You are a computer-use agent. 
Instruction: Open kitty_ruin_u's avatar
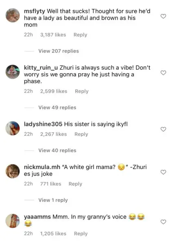(13, 72)
